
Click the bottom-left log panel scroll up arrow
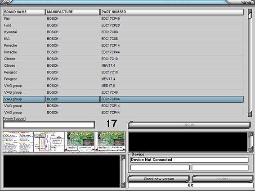tap(123, 158)
